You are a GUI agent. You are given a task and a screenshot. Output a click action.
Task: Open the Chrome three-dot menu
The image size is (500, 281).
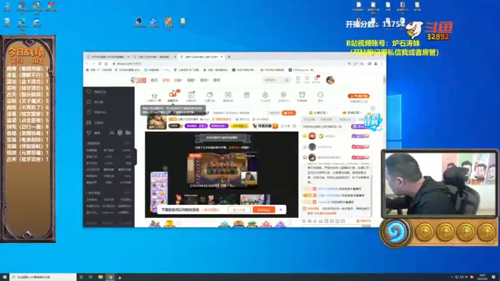[x=382, y=64]
